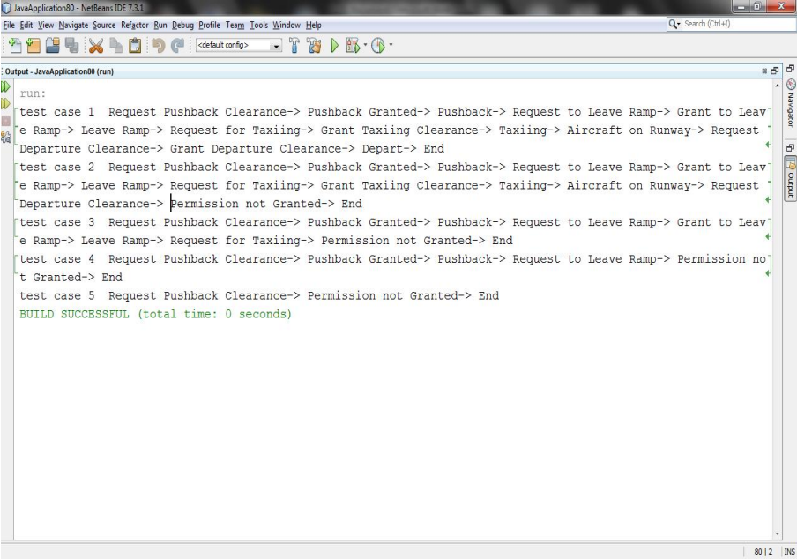Expand the Debug Project dropdown arrow
The width and height of the screenshot is (797, 559).
pos(365,45)
